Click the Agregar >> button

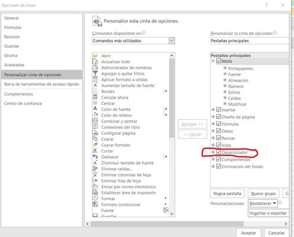pos(193,124)
